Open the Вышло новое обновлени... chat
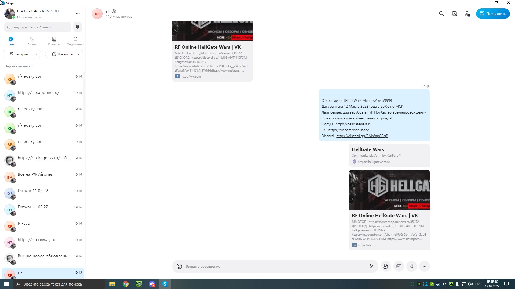The height and width of the screenshot is (289, 515). tap(43, 259)
